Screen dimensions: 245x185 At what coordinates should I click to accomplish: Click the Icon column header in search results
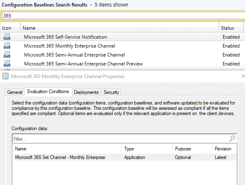point(7,28)
